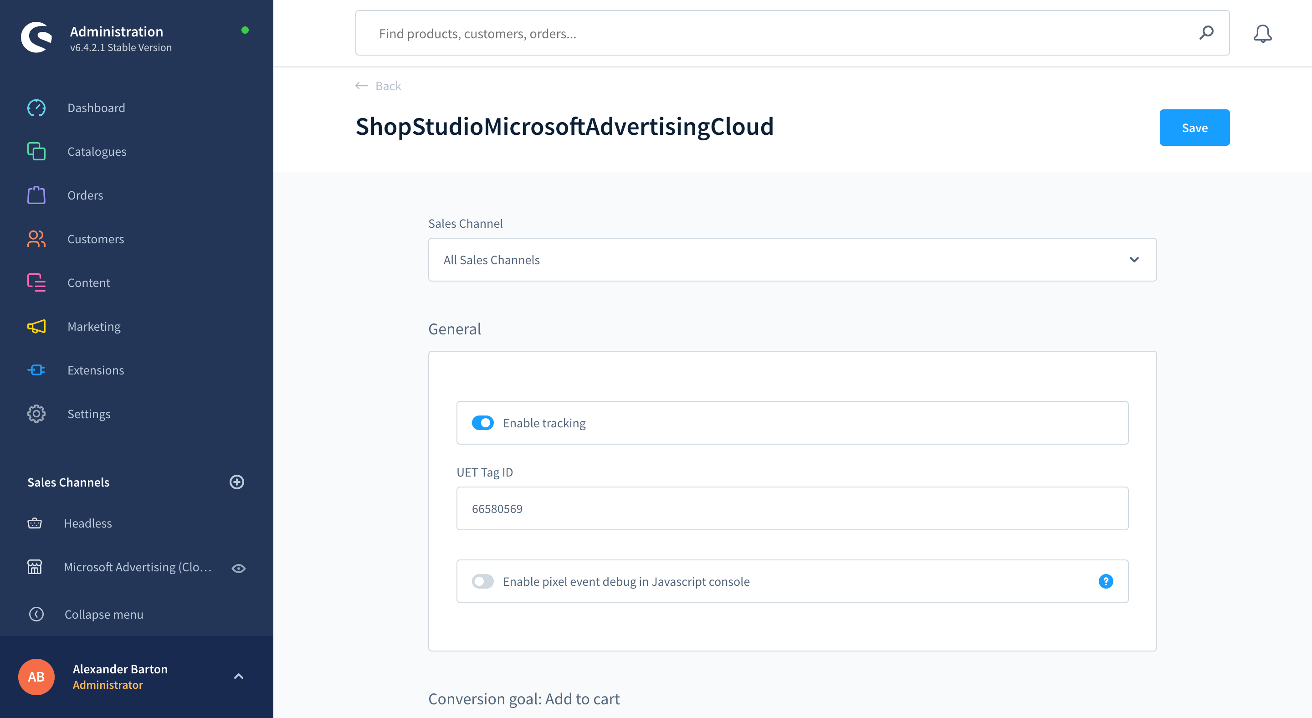Open Microsoft Advertising sales channel
Screen dimensions: 1312x718
tap(137, 567)
